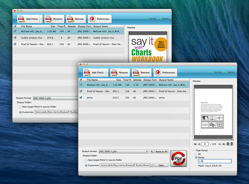Click Size column header in front window
The image size is (249, 184).
[x=117, y=80]
